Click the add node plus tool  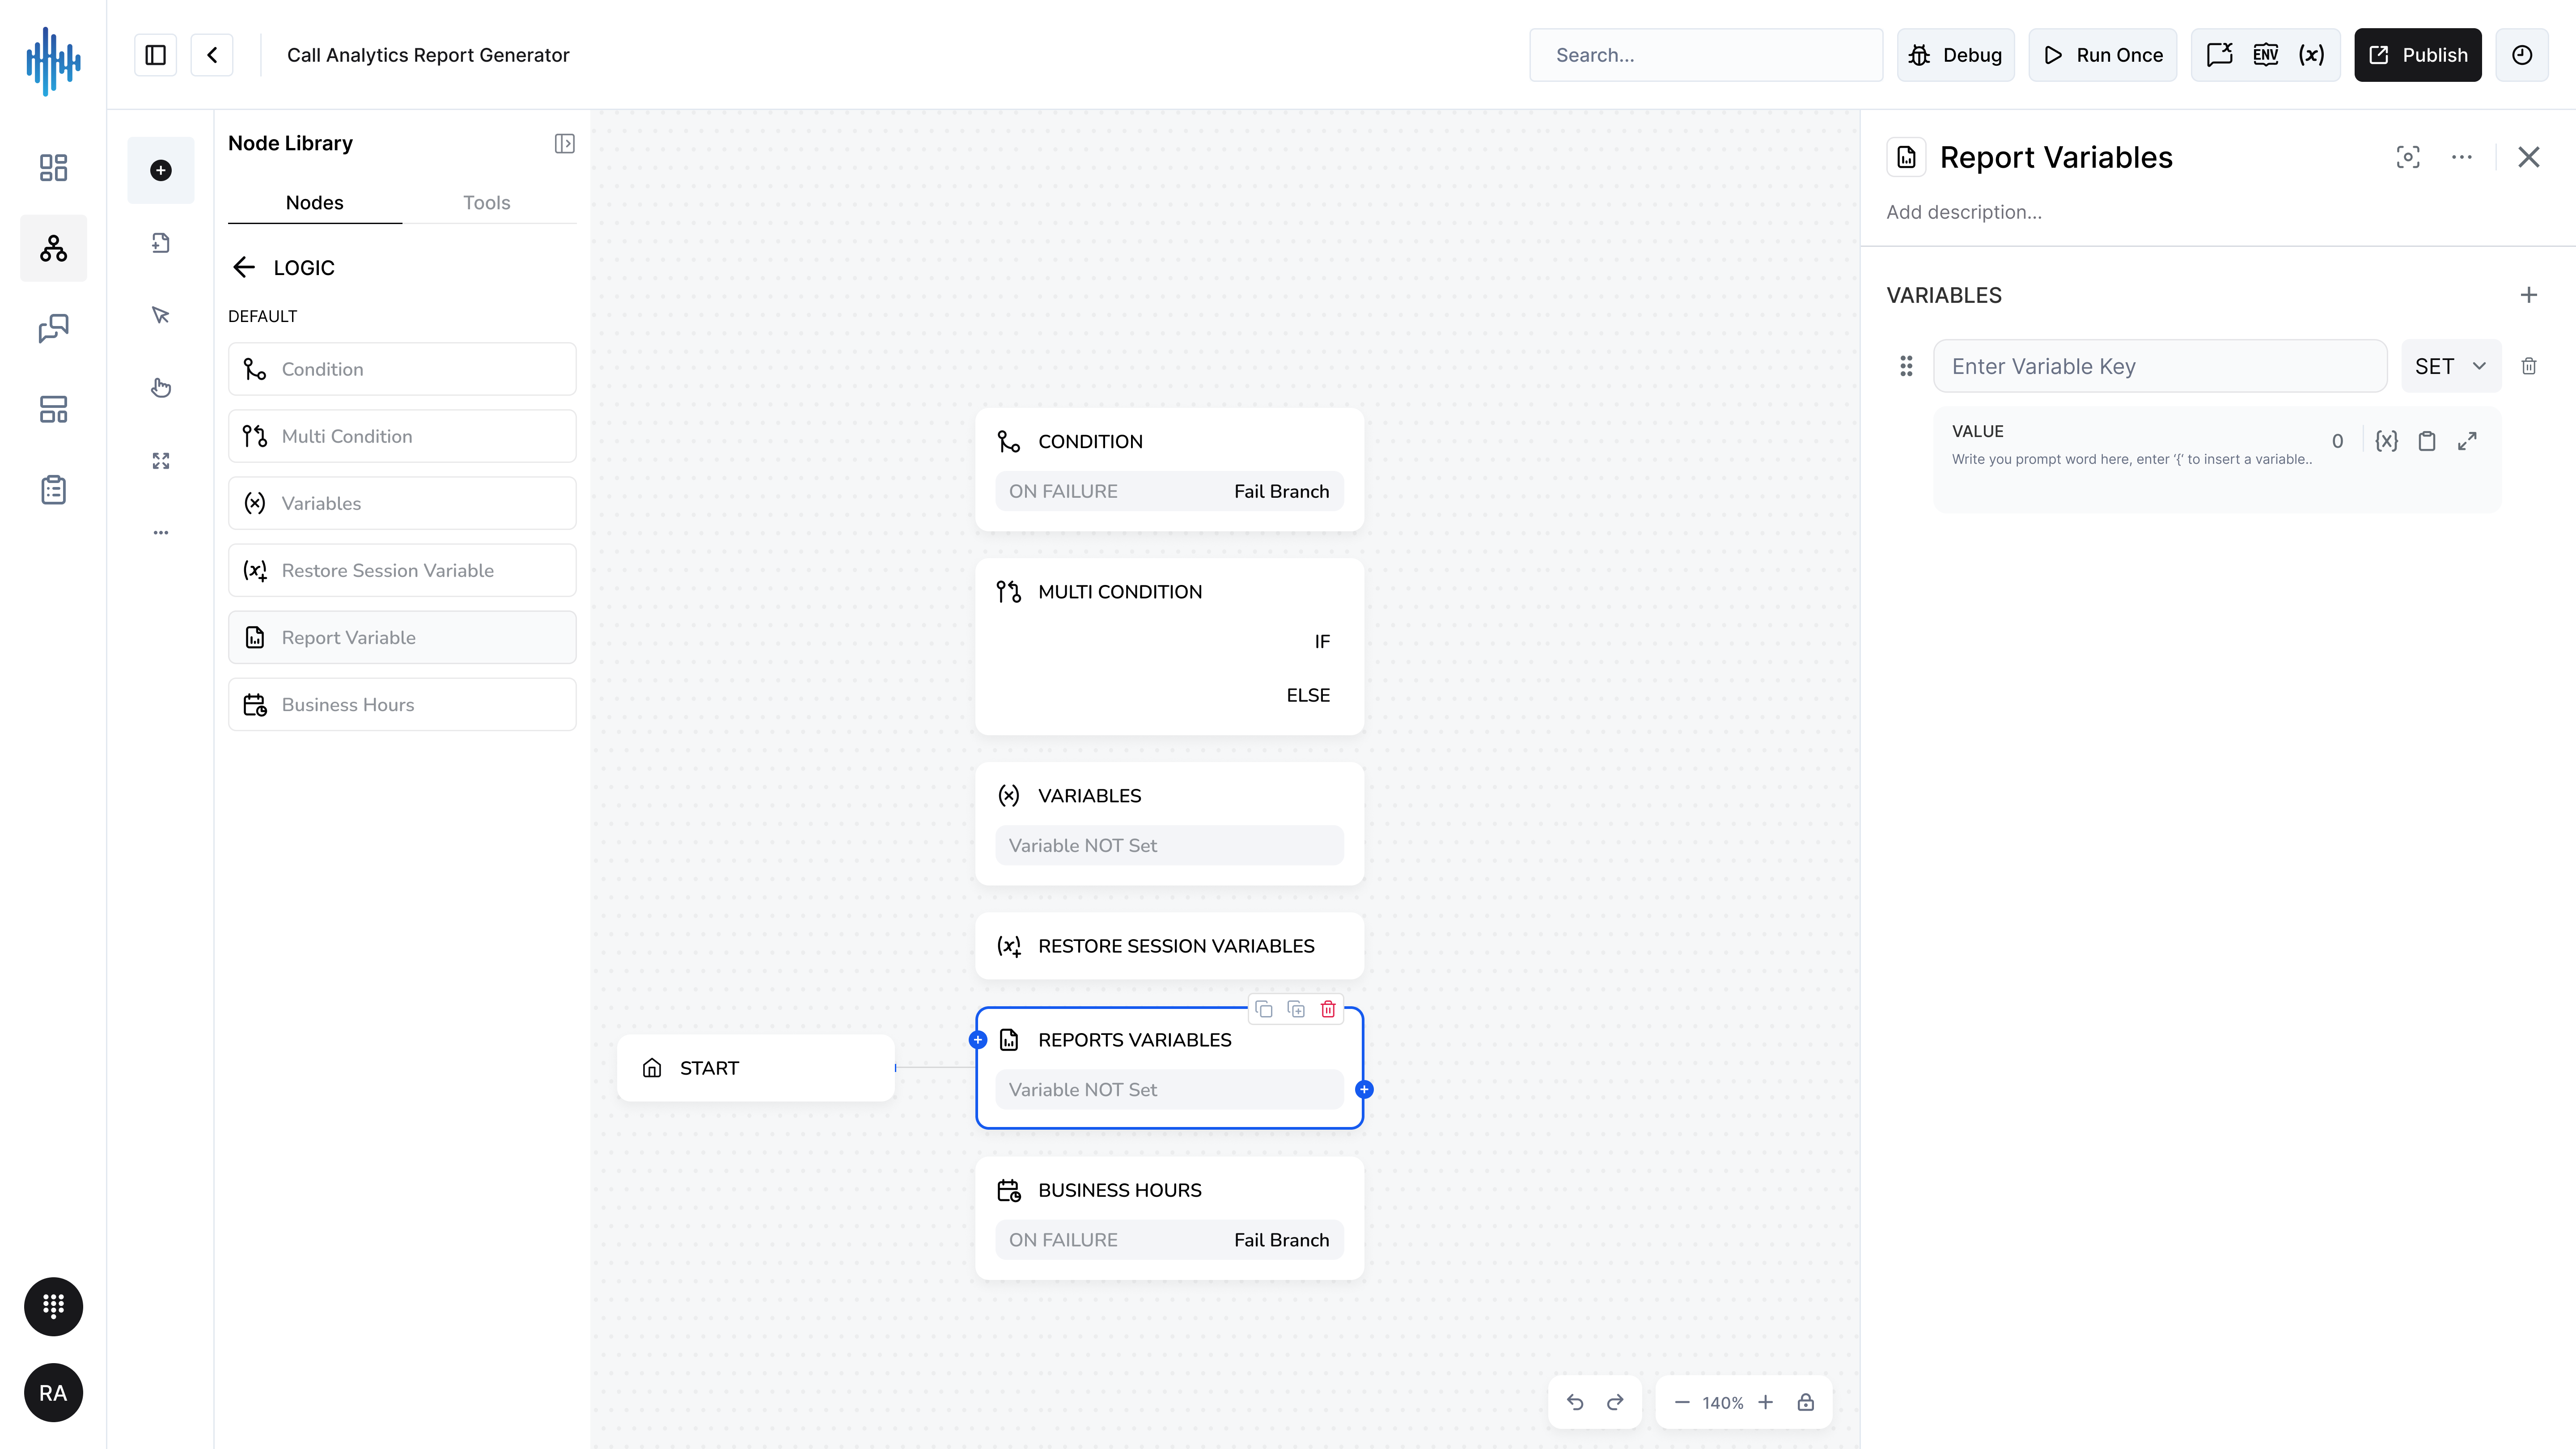pyautogui.click(x=161, y=170)
